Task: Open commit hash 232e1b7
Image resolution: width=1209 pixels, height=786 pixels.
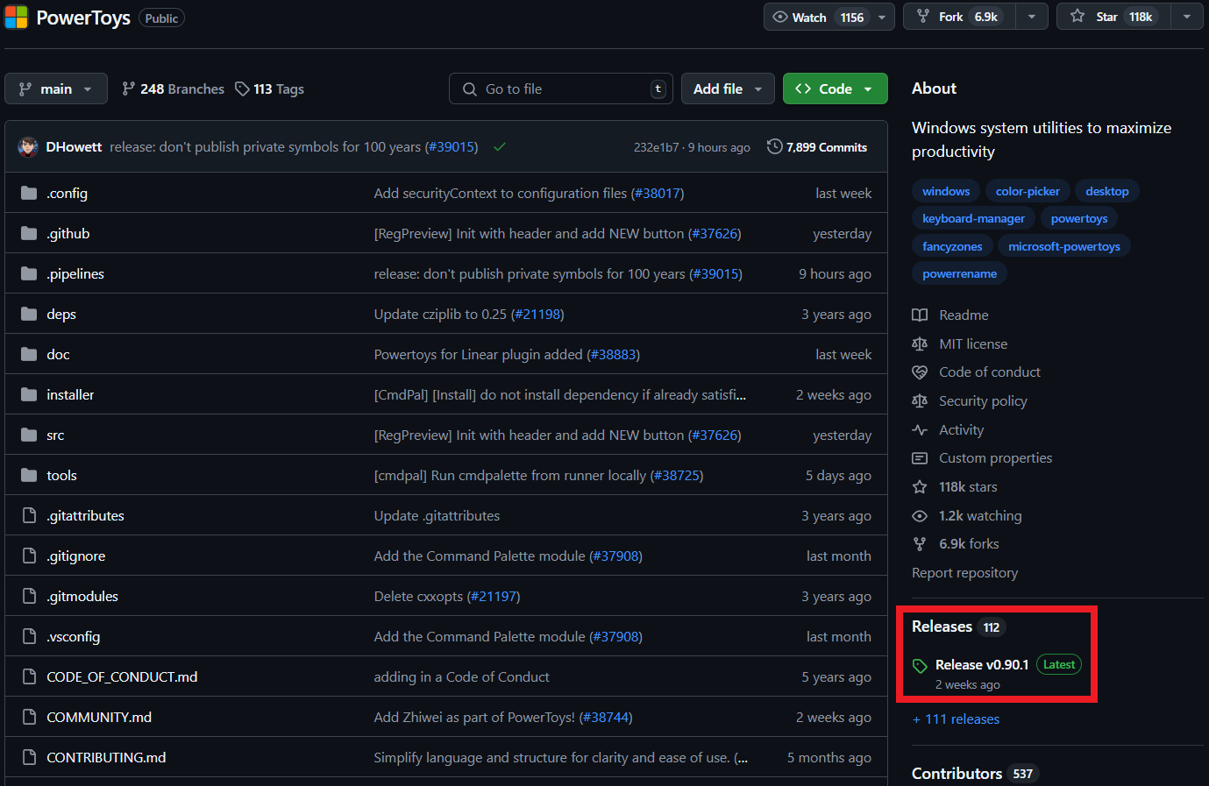Action: (x=656, y=147)
